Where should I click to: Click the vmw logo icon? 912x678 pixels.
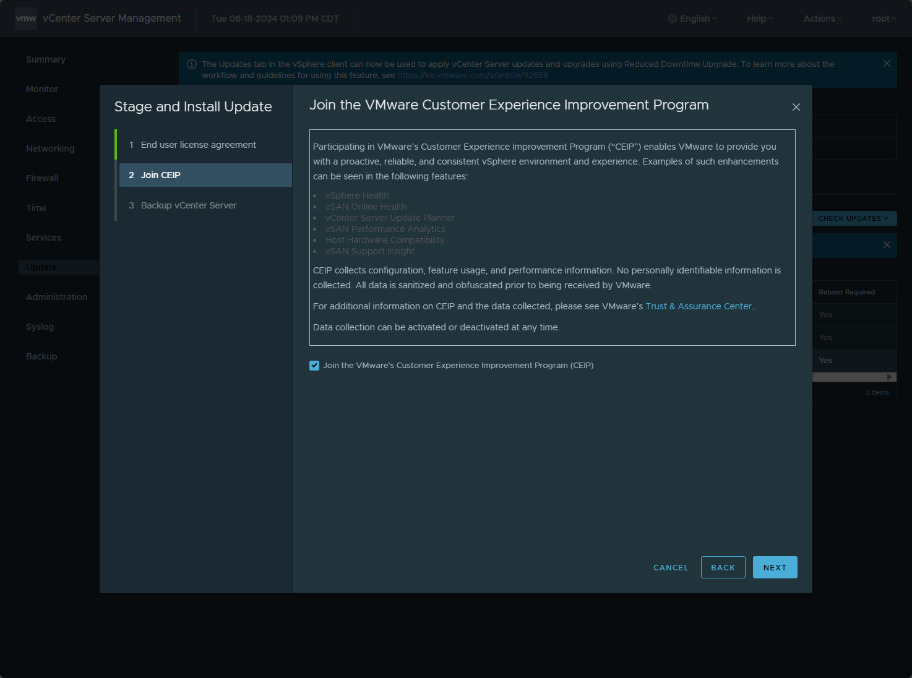click(x=26, y=19)
